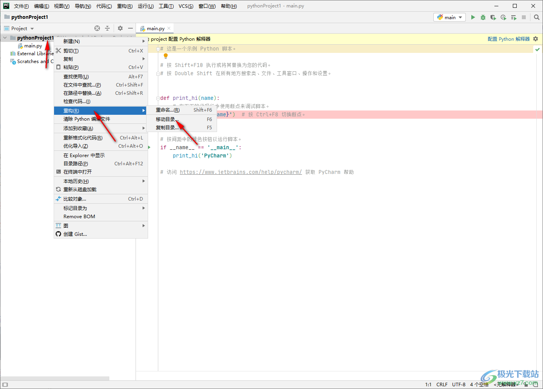Click the profiler run icon in toolbar
543x389 pixels.
[503, 17]
